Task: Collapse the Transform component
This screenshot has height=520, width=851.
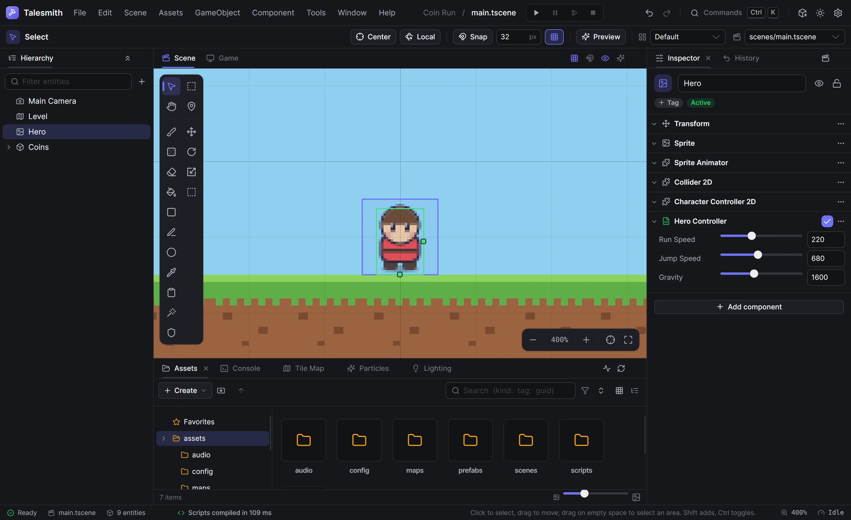Action: point(654,124)
